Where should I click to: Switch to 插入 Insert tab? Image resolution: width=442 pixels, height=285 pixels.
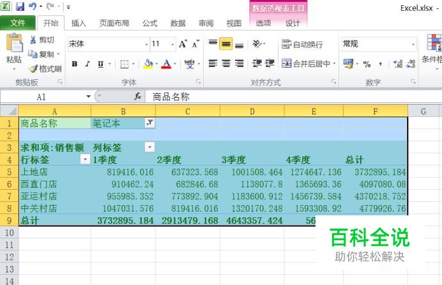click(x=79, y=23)
